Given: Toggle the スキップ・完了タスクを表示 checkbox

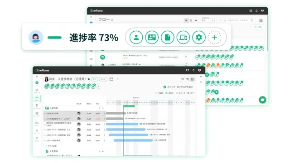Looking at the screenshot, I should [x=164, y=87].
